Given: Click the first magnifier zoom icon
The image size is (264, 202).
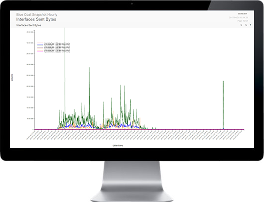Looking at the screenshot, I should tap(241, 25).
